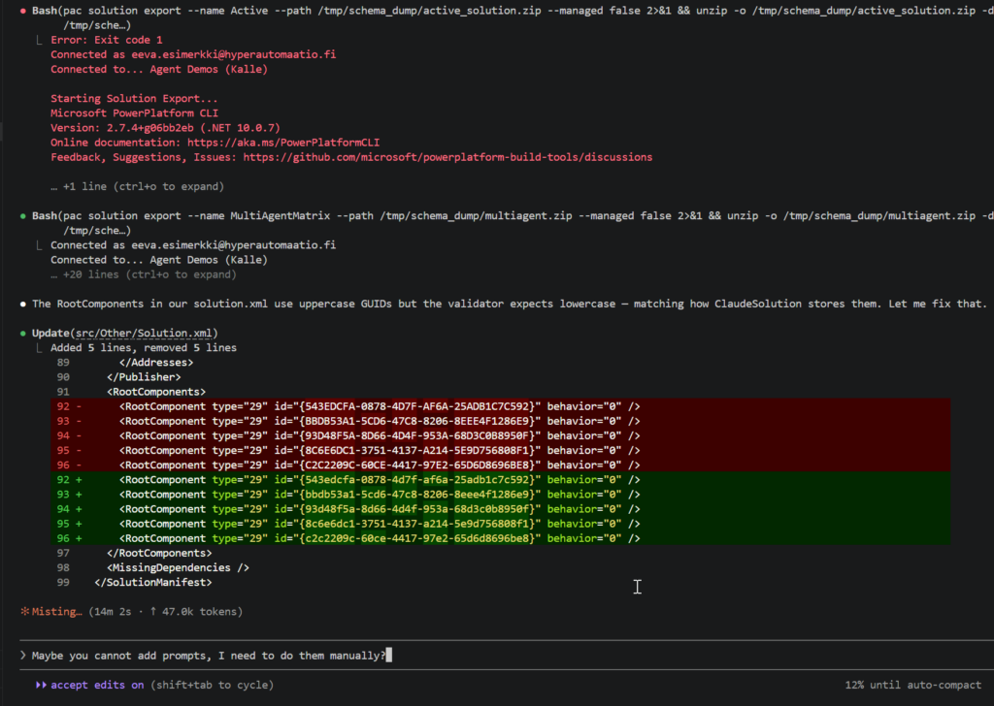This screenshot has width=994, height=706.
Task: Click line 89 '</Addresses>' in the diff
Action: (x=156, y=363)
